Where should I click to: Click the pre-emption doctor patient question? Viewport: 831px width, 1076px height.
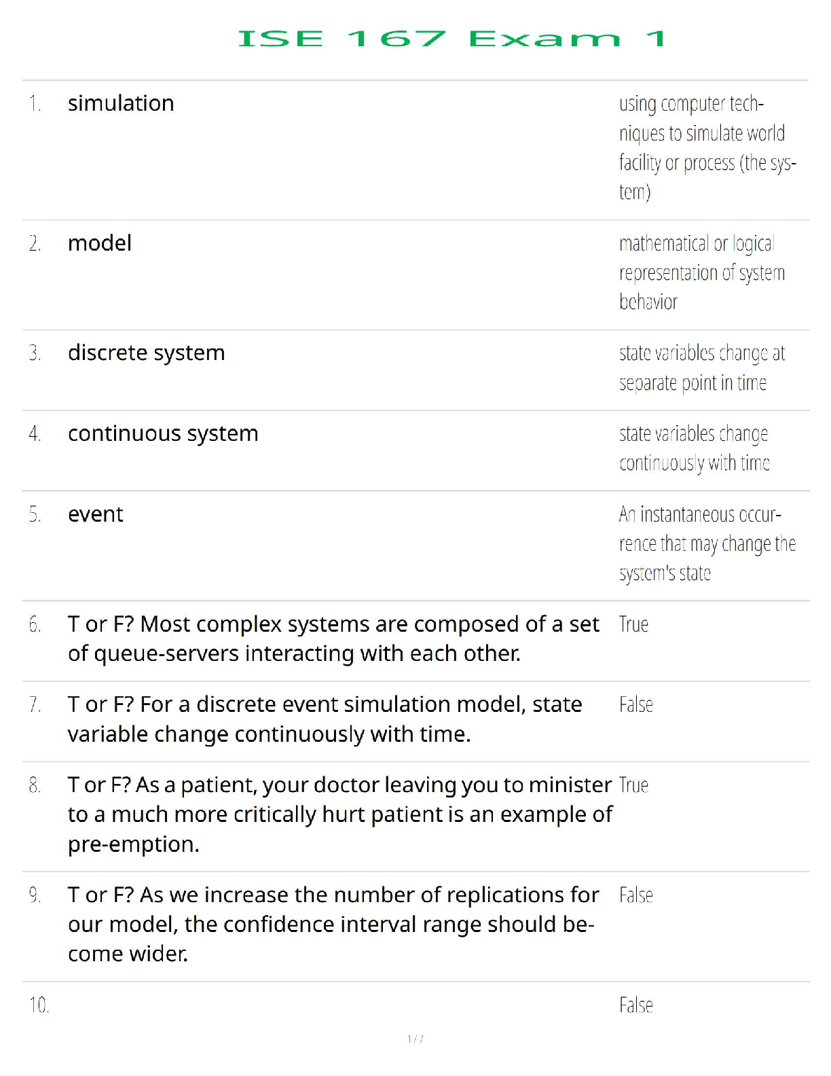point(339,814)
